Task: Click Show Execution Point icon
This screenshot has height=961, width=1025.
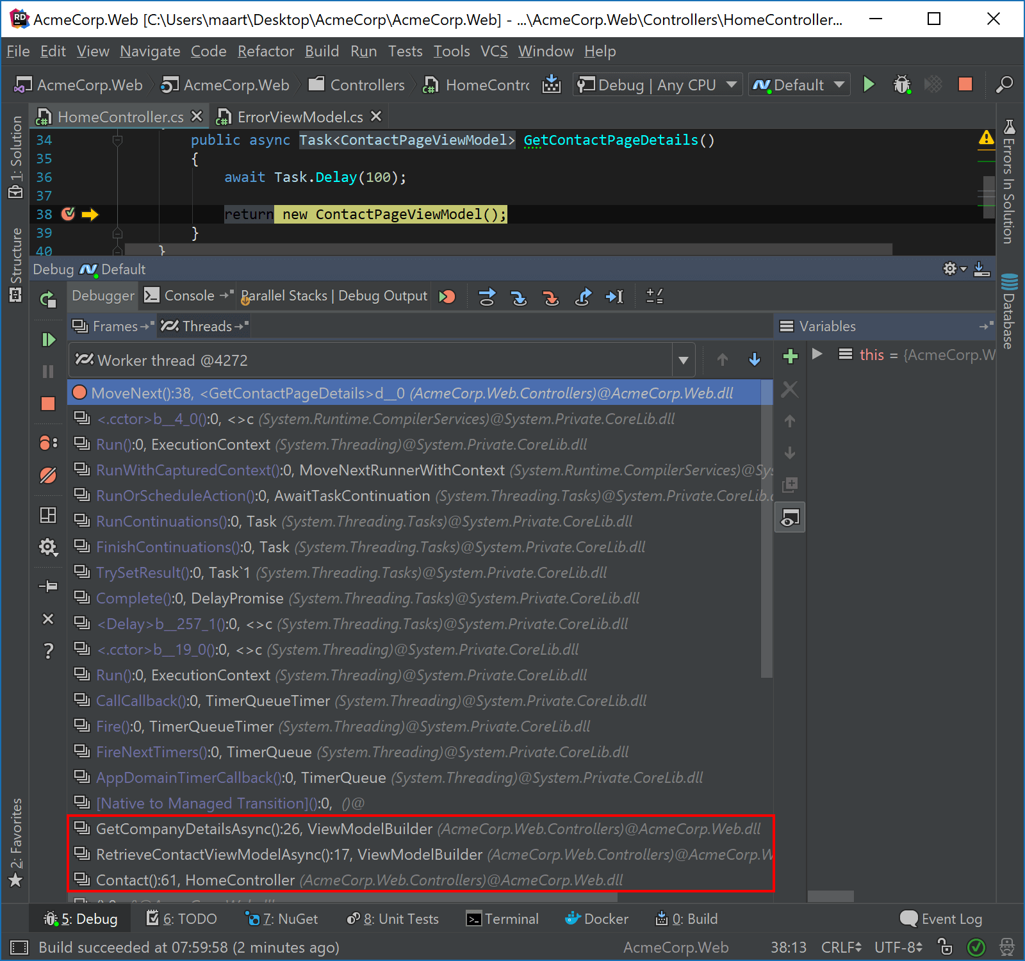Action: pos(447,296)
